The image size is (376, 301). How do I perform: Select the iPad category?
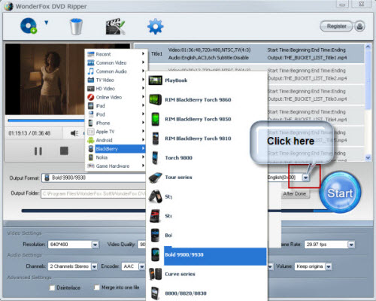pos(116,105)
